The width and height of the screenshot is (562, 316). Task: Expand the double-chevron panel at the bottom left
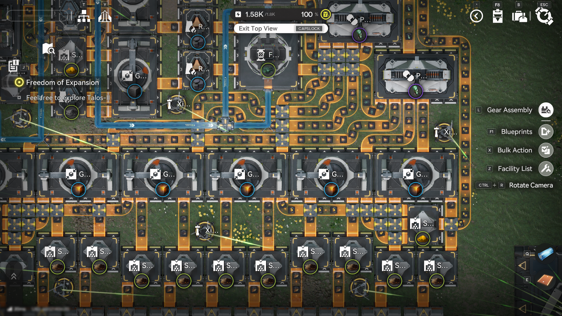pos(14,276)
